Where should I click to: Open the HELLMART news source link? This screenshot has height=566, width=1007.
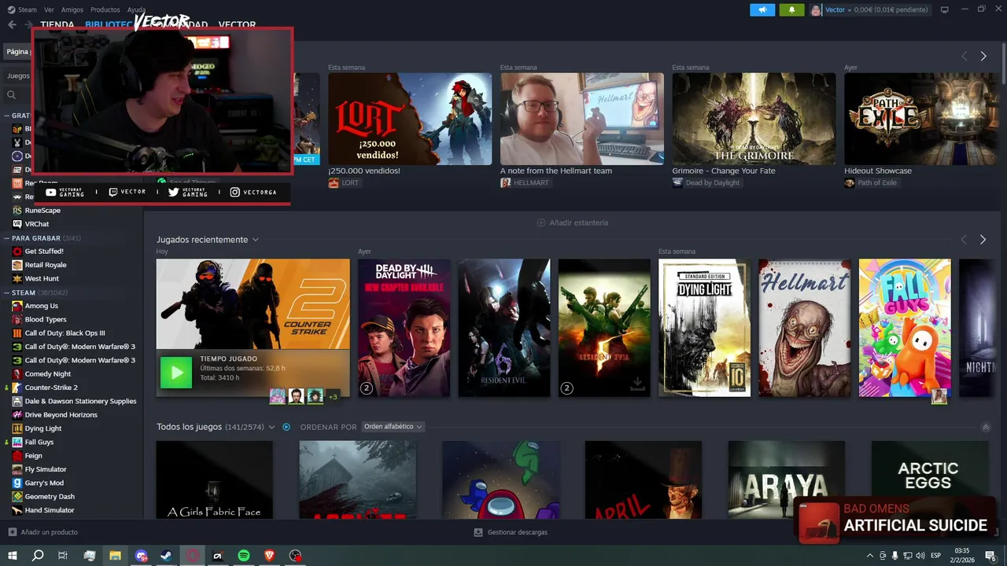coord(528,183)
